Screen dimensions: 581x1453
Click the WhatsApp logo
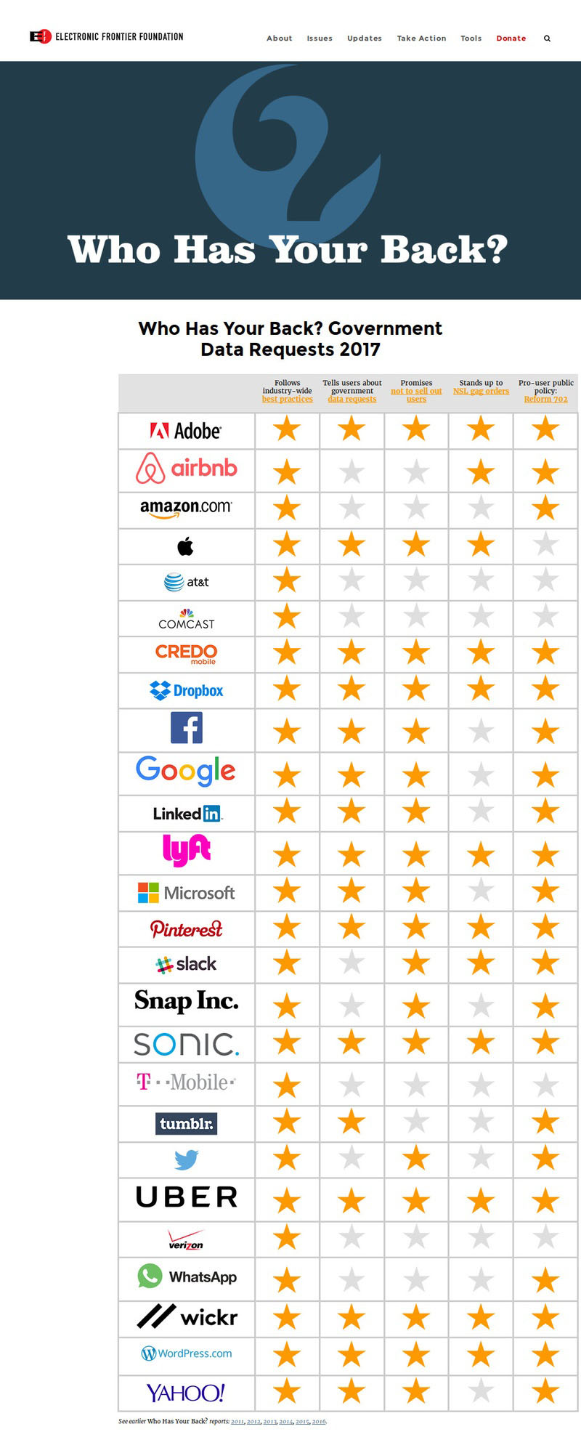click(187, 1276)
